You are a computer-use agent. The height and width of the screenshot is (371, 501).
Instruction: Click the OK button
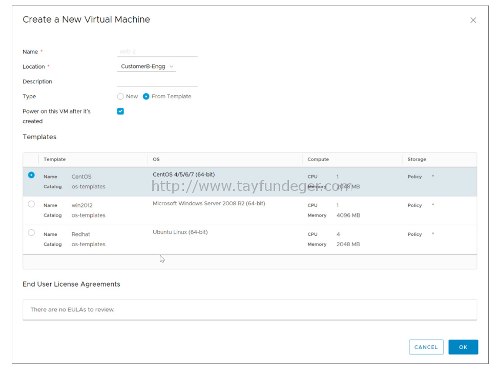click(x=463, y=347)
